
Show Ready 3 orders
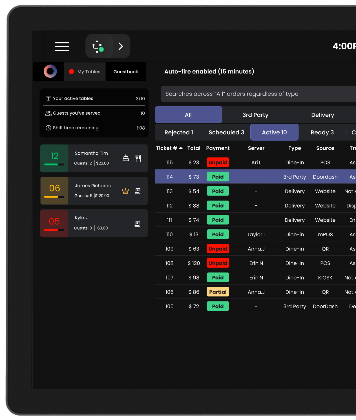click(x=322, y=132)
